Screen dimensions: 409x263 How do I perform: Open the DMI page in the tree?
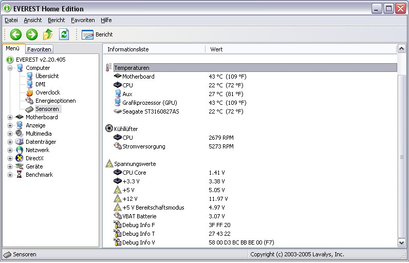click(x=41, y=84)
